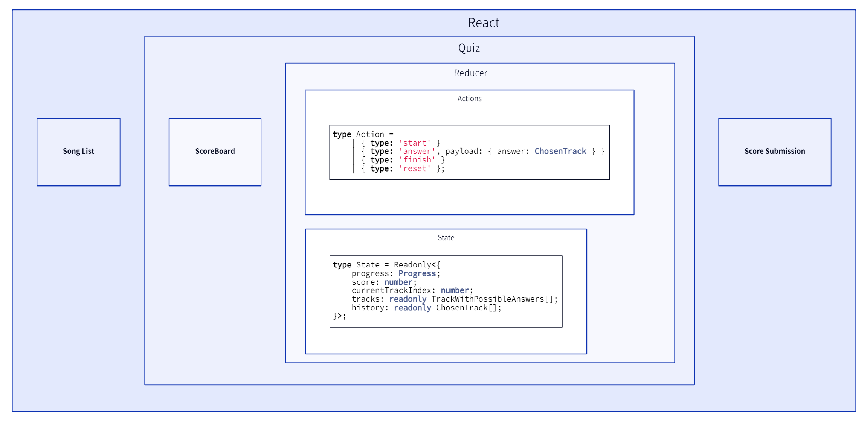The height and width of the screenshot is (428, 867).
Task: Click the React container title
Action: (x=484, y=23)
